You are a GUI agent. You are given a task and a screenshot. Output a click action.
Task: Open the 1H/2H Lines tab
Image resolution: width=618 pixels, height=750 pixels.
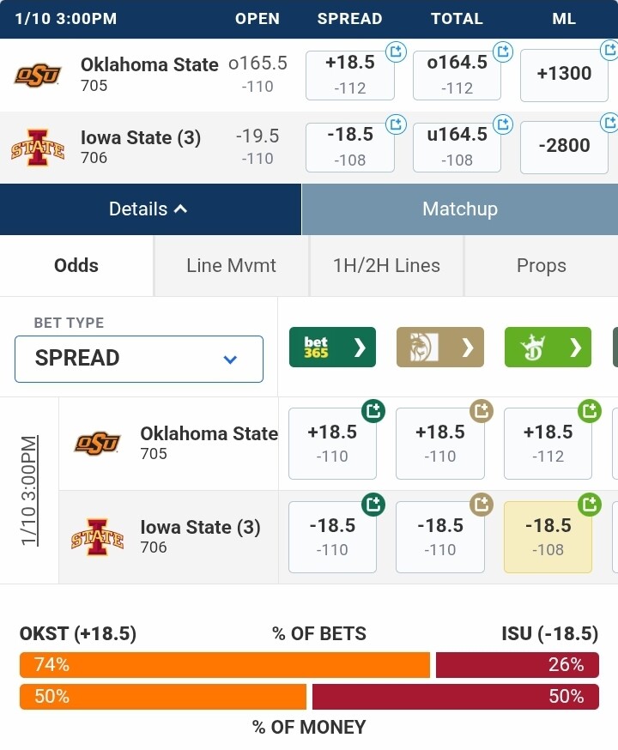386,266
